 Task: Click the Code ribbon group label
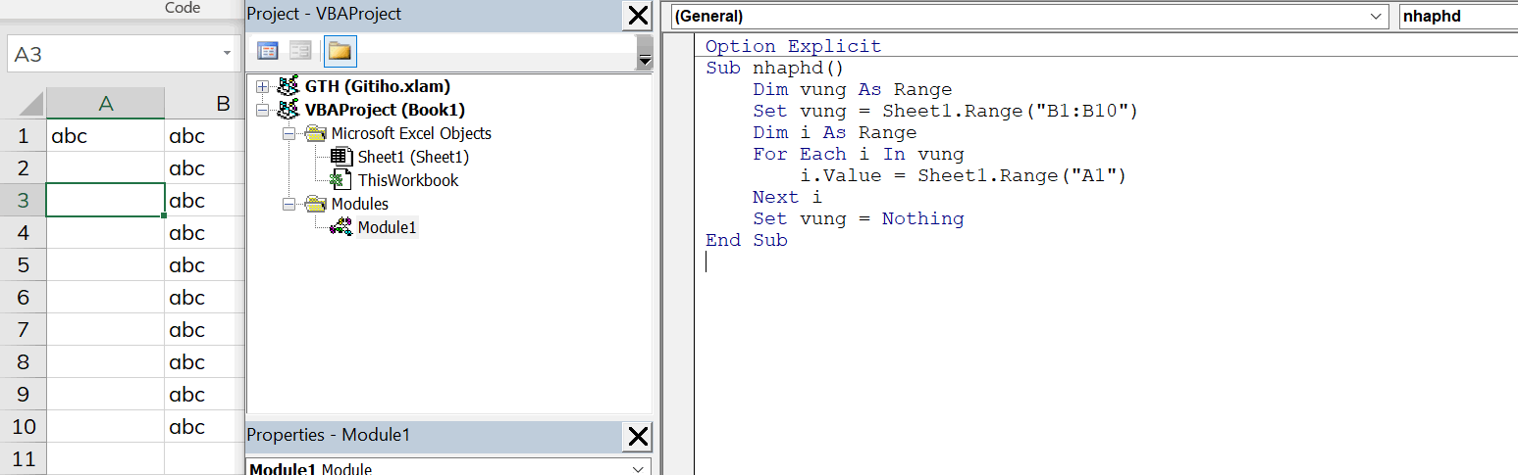183,8
